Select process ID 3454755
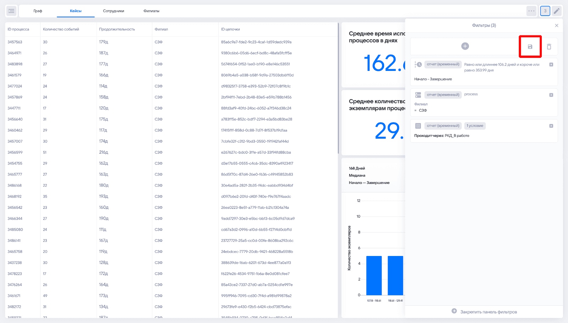 tap(15, 163)
